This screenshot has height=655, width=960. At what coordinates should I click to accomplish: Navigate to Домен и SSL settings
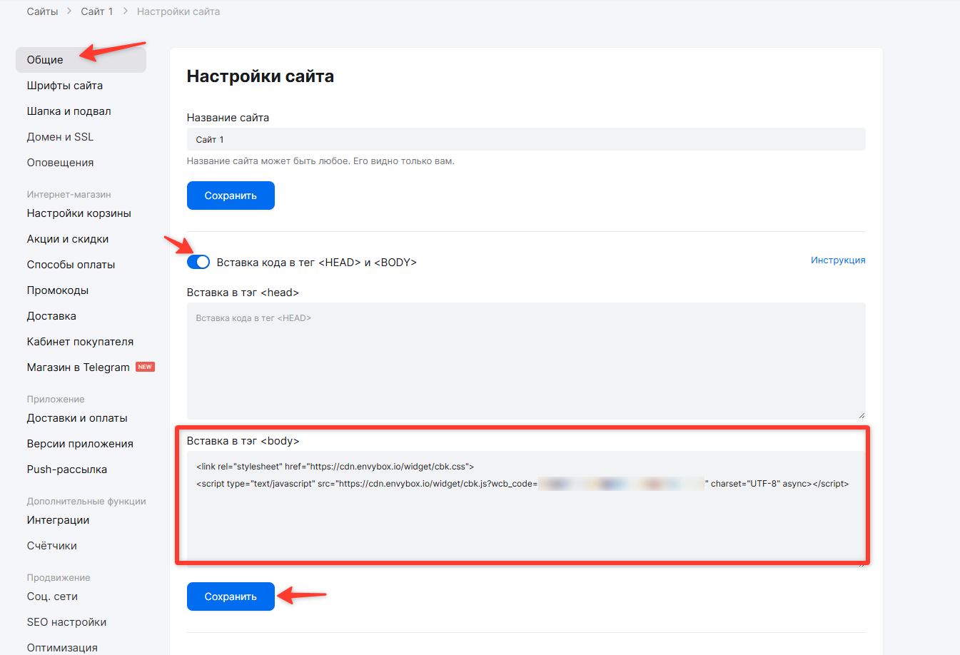point(60,137)
